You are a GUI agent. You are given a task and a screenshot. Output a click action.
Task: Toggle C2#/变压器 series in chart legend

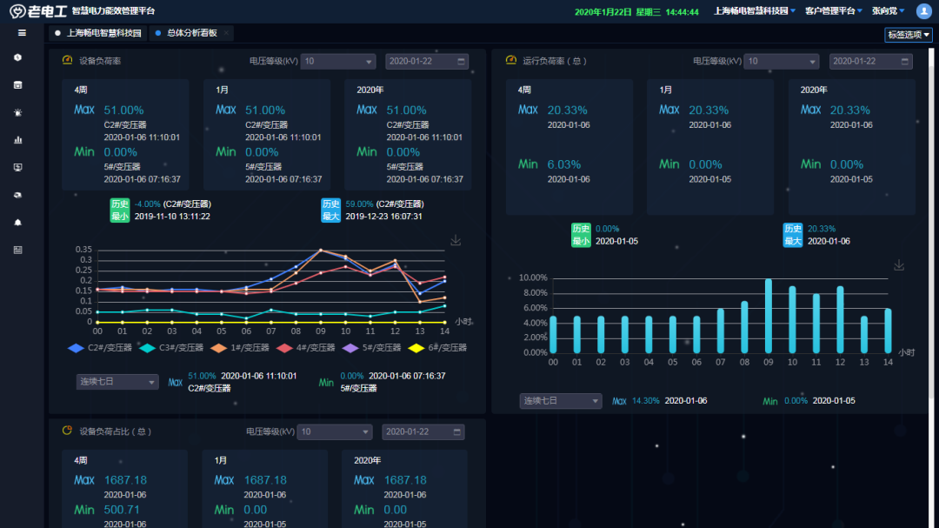click(99, 348)
